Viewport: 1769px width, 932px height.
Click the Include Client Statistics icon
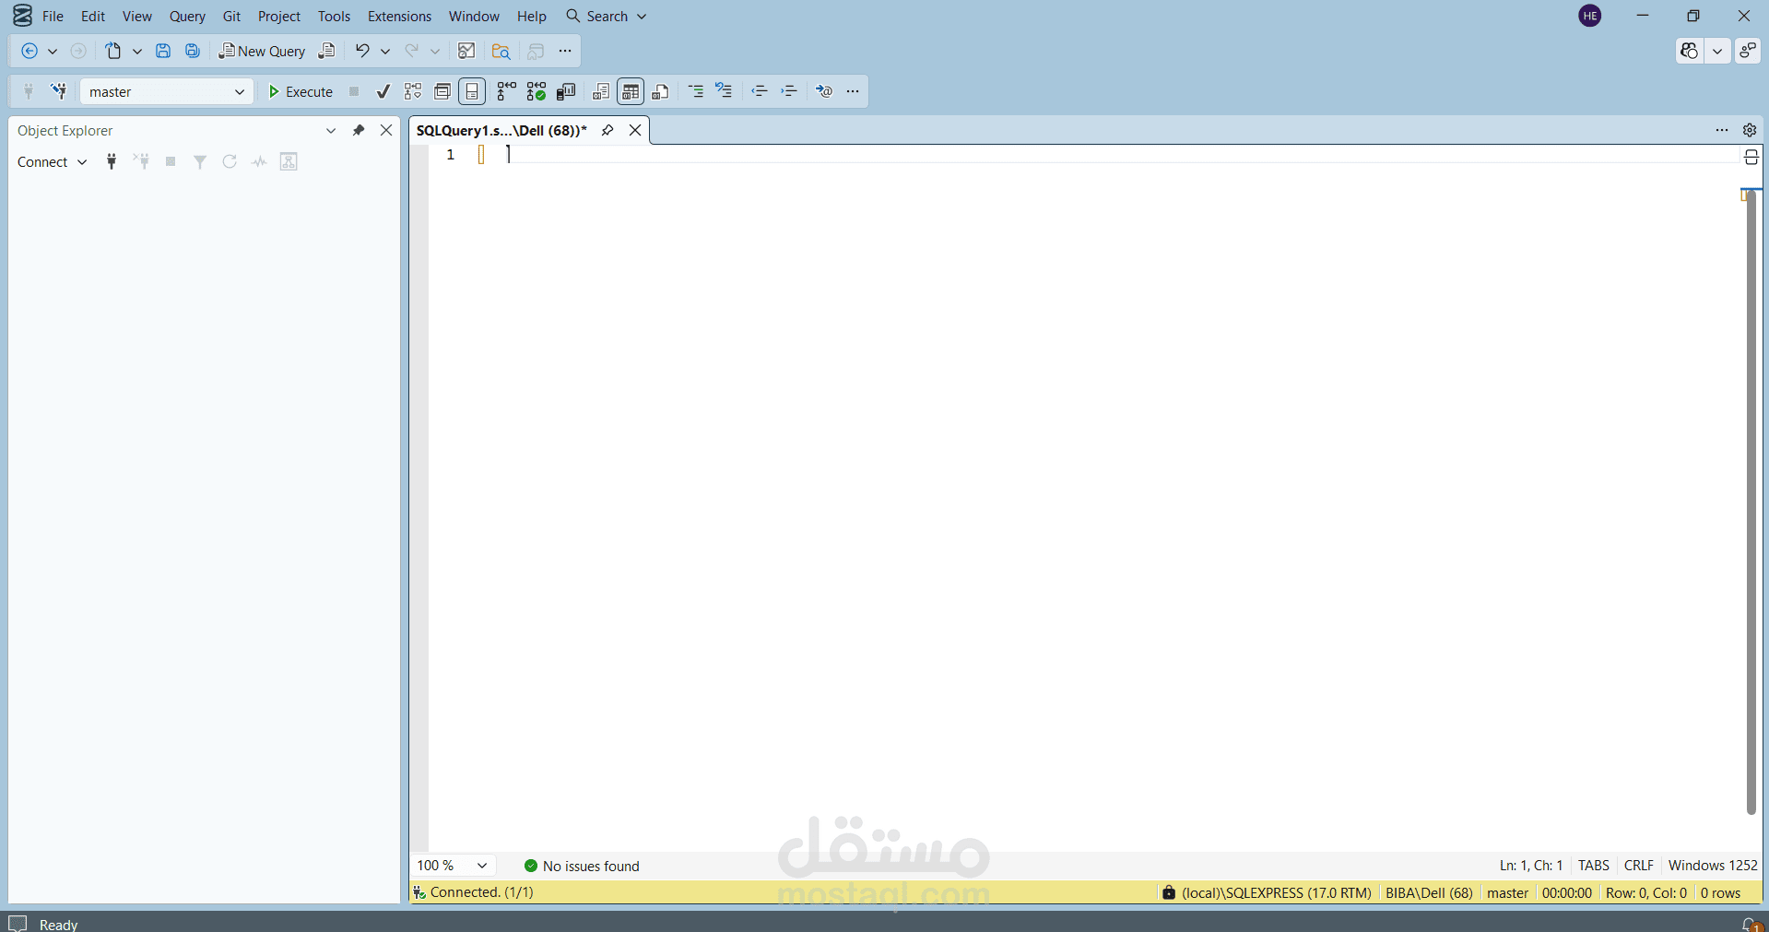pos(566,91)
